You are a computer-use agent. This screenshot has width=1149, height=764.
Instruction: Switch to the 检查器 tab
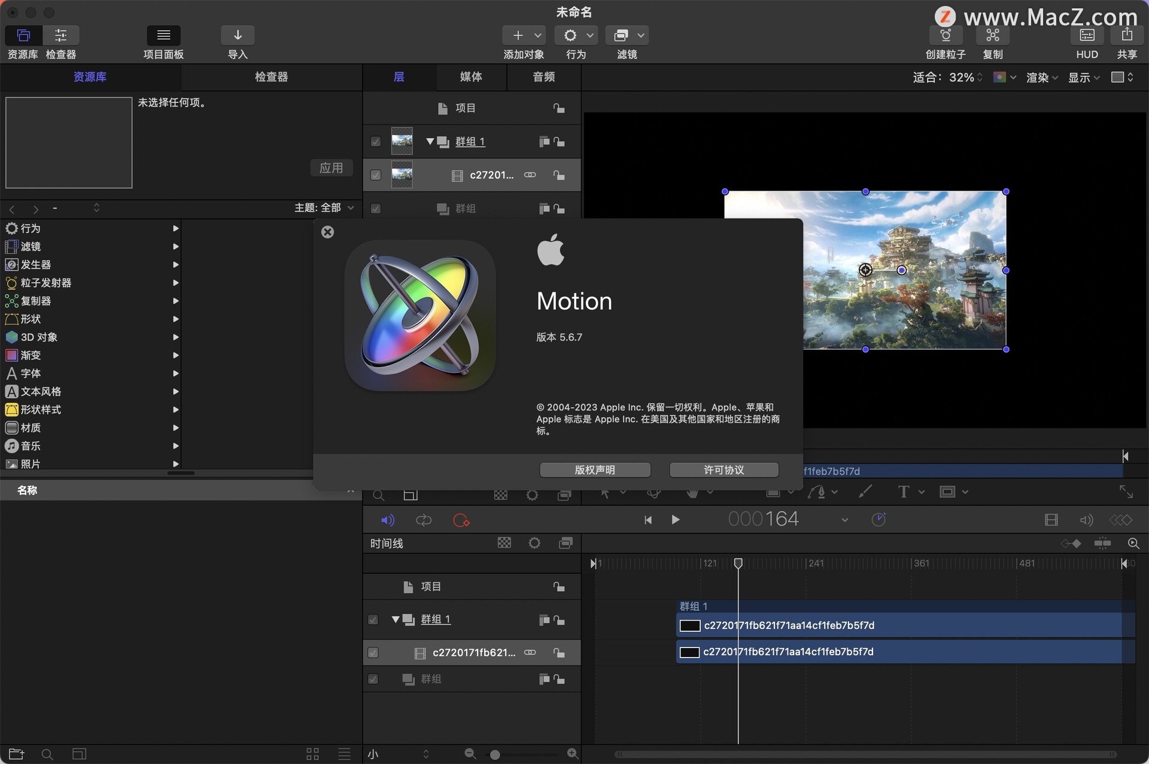coord(271,77)
